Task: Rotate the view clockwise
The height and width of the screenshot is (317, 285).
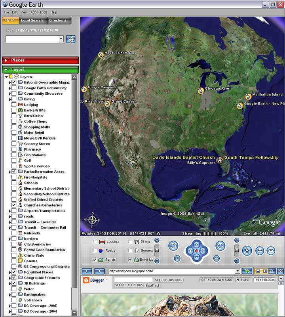Action: tap(220, 246)
